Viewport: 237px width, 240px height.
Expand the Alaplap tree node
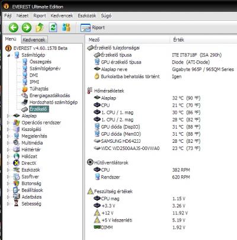(8, 116)
